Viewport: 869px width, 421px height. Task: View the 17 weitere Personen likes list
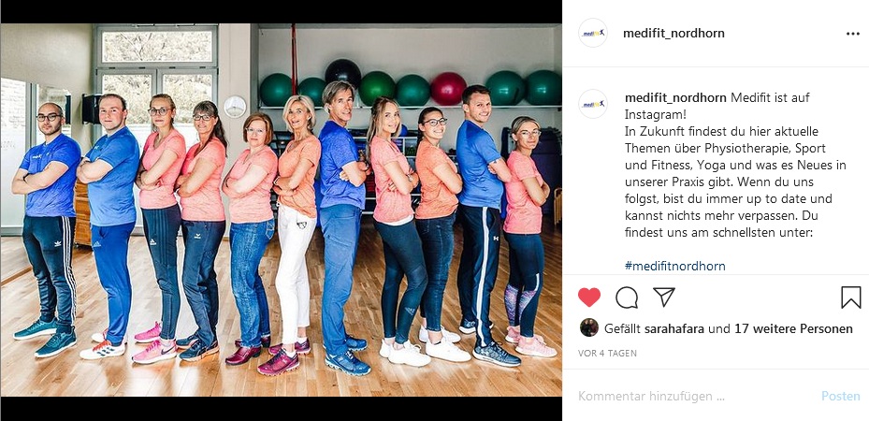[x=793, y=329]
